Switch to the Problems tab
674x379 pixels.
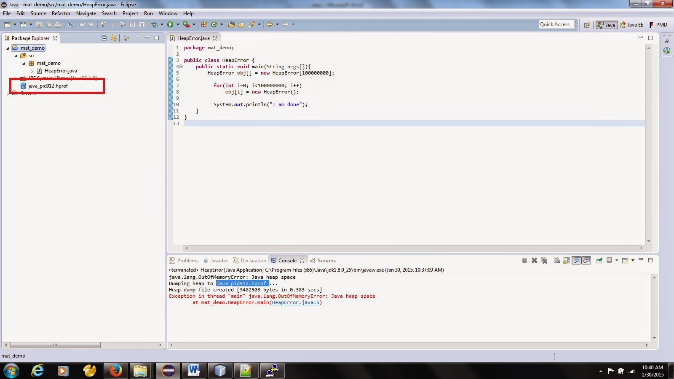[184, 261]
